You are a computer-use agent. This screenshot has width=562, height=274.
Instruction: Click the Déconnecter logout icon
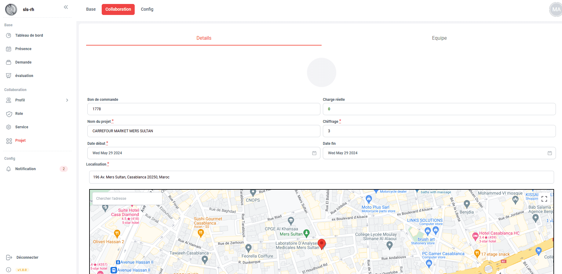point(9,258)
